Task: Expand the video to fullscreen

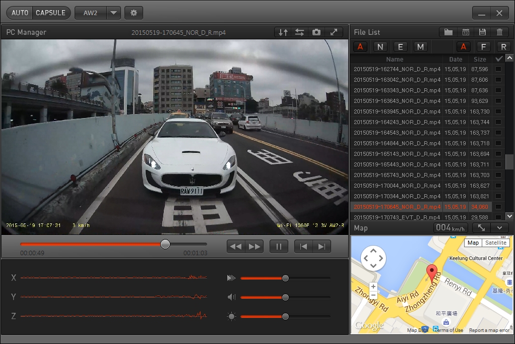Action: click(x=334, y=32)
